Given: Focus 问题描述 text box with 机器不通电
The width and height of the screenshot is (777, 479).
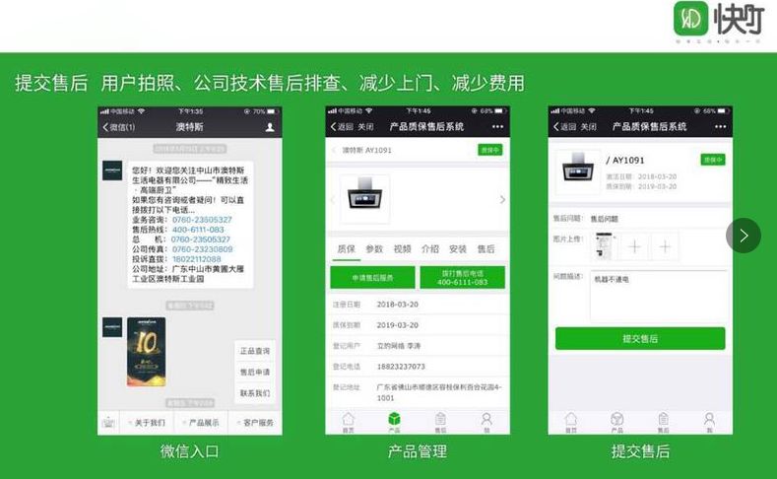Looking at the screenshot, I should point(659,296).
